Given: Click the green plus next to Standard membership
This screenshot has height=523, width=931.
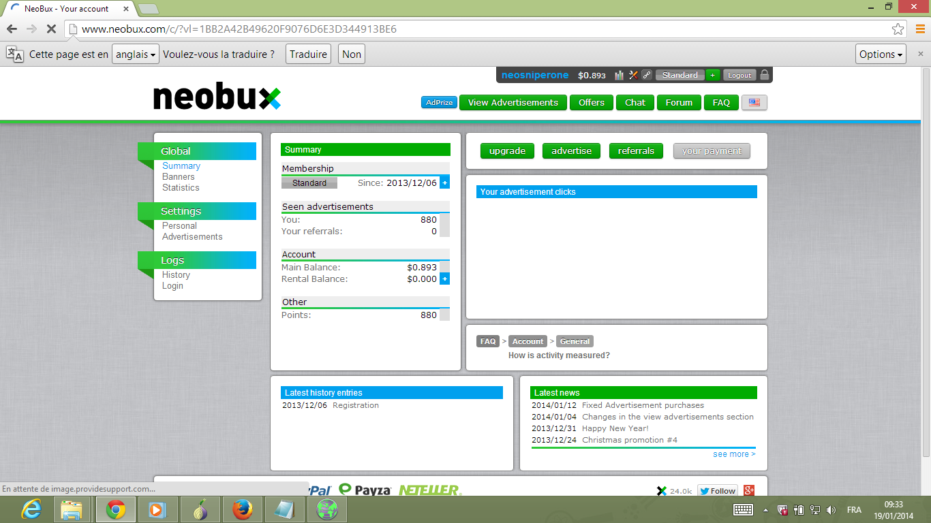Looking at the screenshot, I should (x=713, y=76).
